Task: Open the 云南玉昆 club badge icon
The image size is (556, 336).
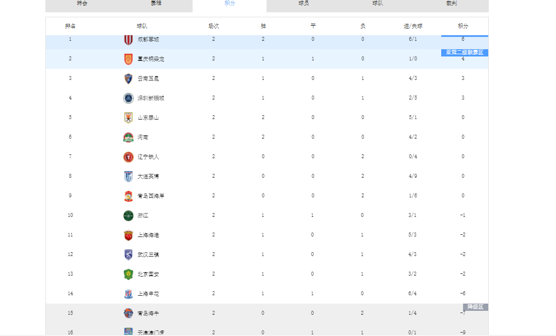Action: click(128, 78)
